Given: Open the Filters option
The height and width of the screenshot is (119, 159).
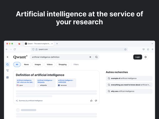Looking at the screenshot, I should (x=76, y=64).
